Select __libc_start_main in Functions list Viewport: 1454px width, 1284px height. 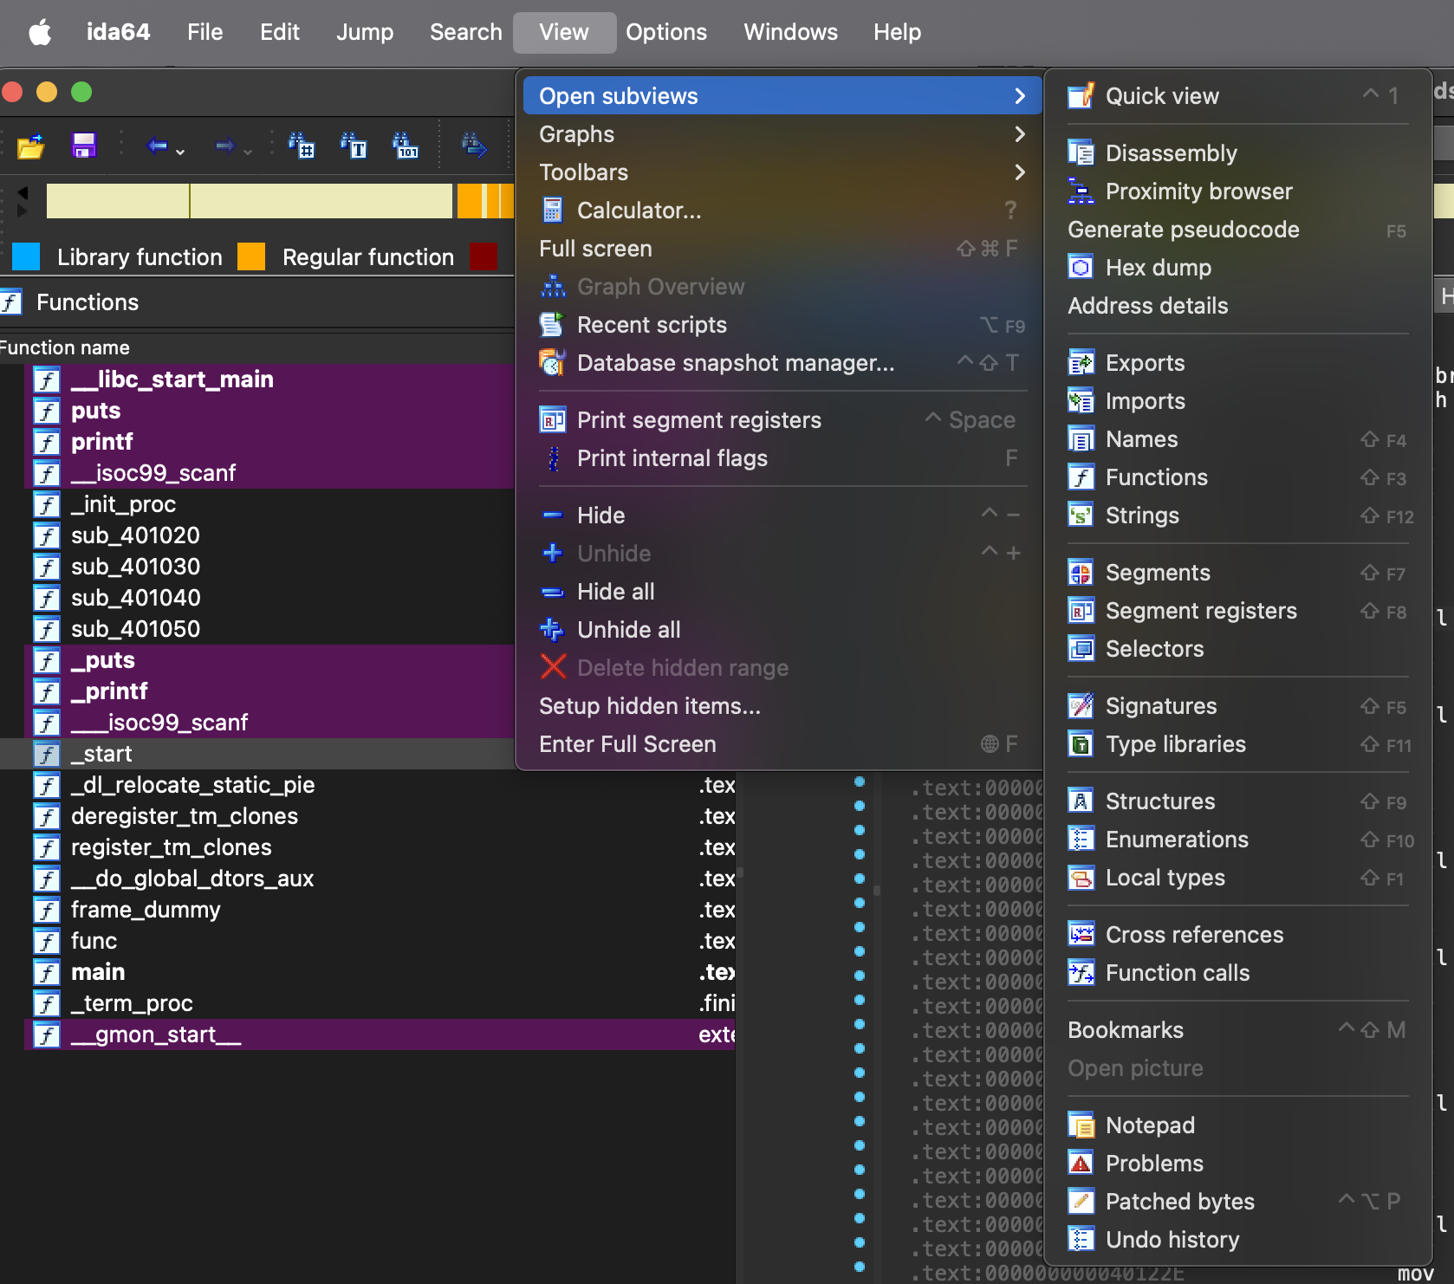[x=257, y=379]
